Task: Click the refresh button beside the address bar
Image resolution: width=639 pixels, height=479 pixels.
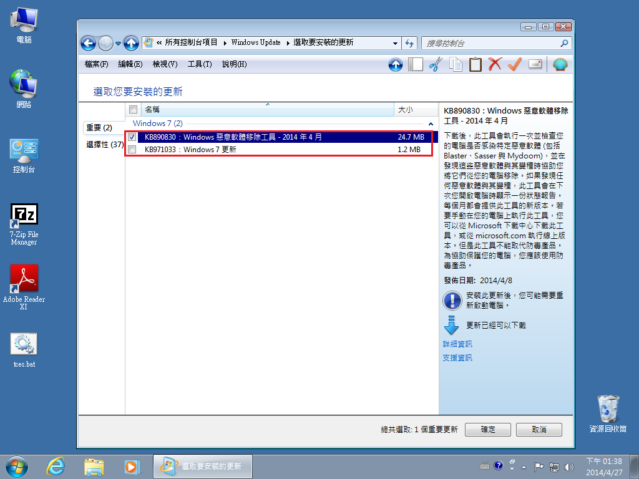Action: [409, 43]
